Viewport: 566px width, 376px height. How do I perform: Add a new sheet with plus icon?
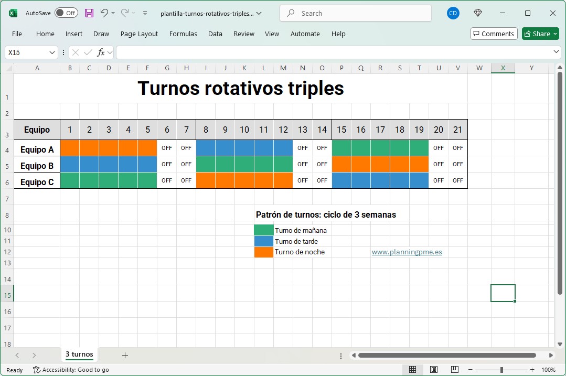(125, 355)
